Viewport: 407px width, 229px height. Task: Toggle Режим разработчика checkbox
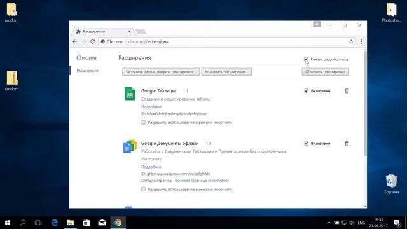coord(306,59)
